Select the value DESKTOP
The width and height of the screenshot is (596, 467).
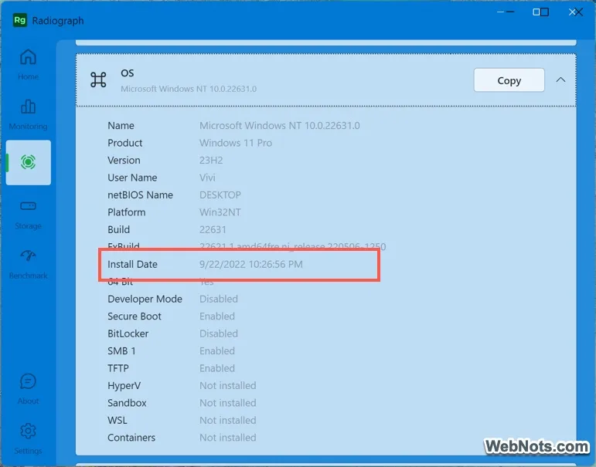220,195
